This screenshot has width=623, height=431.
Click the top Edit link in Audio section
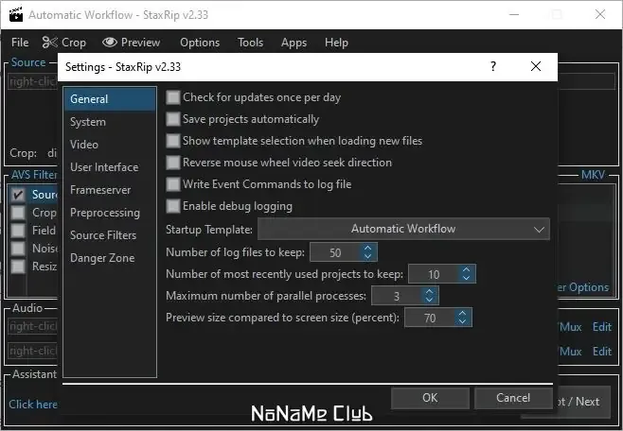pos(601,327)
